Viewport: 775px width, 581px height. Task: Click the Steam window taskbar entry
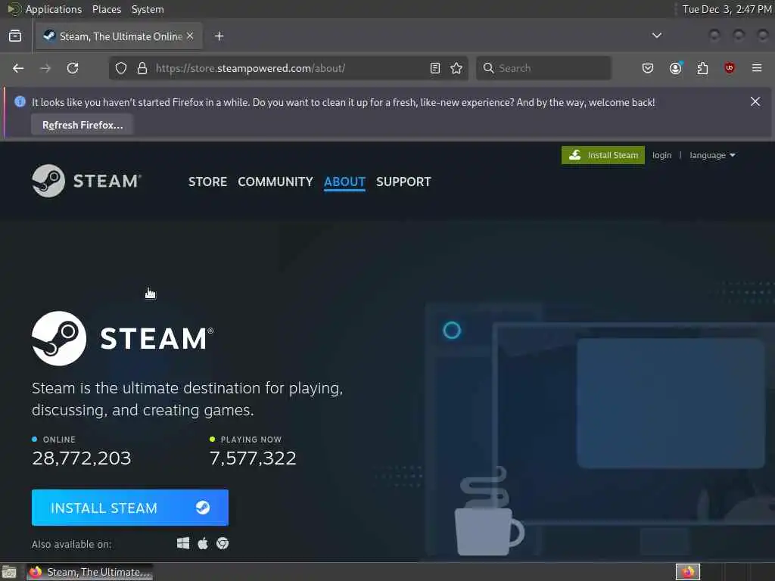click(x=90, y=572)
